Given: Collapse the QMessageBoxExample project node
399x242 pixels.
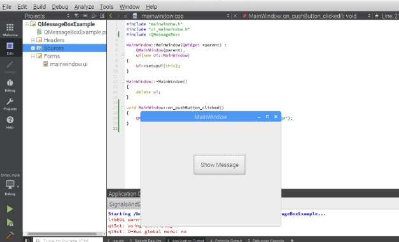Looking at the screenshot, I should point(27,24).
